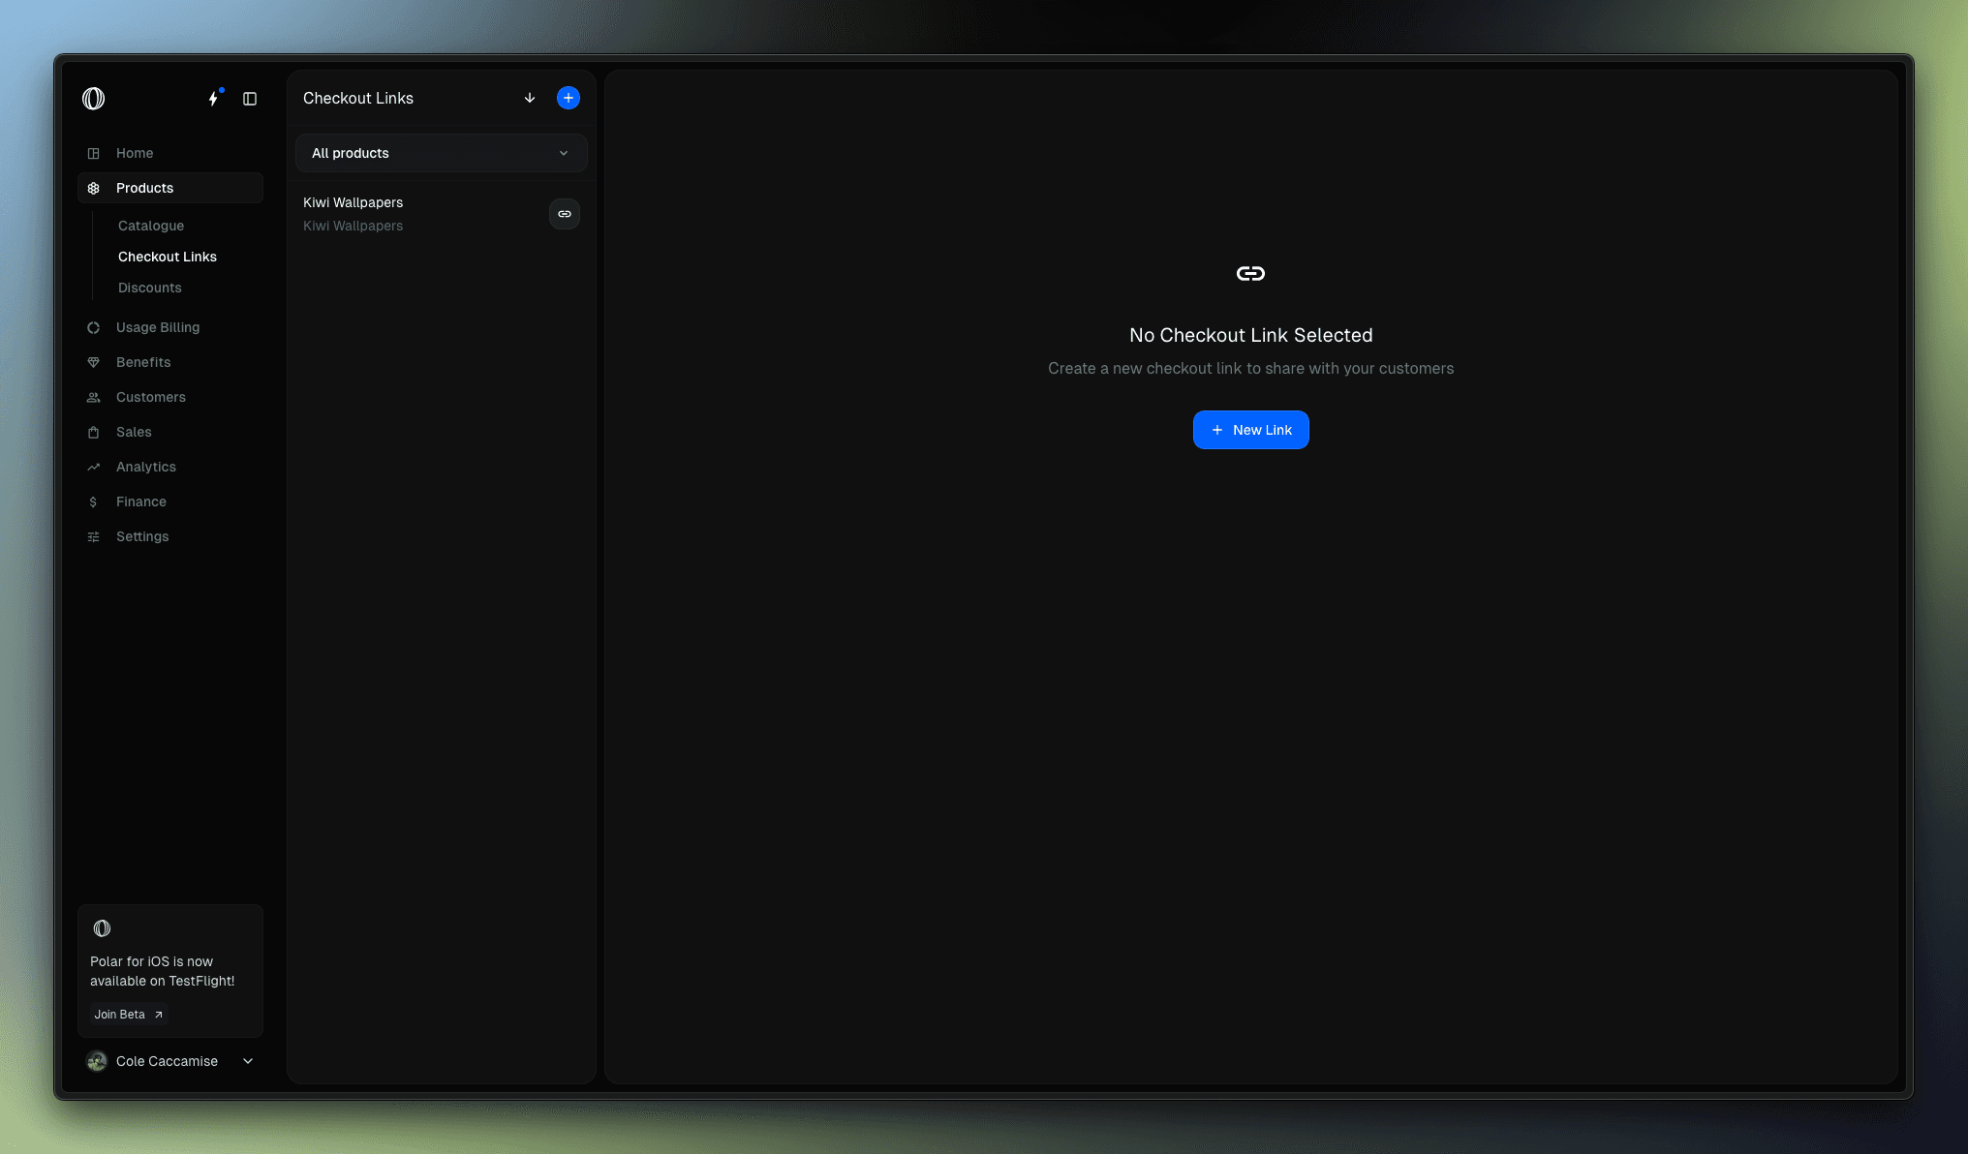Select the Kiwi Wallpapers checkout link row
The image size is (1968, 1154).
click(x=442, y=214)
